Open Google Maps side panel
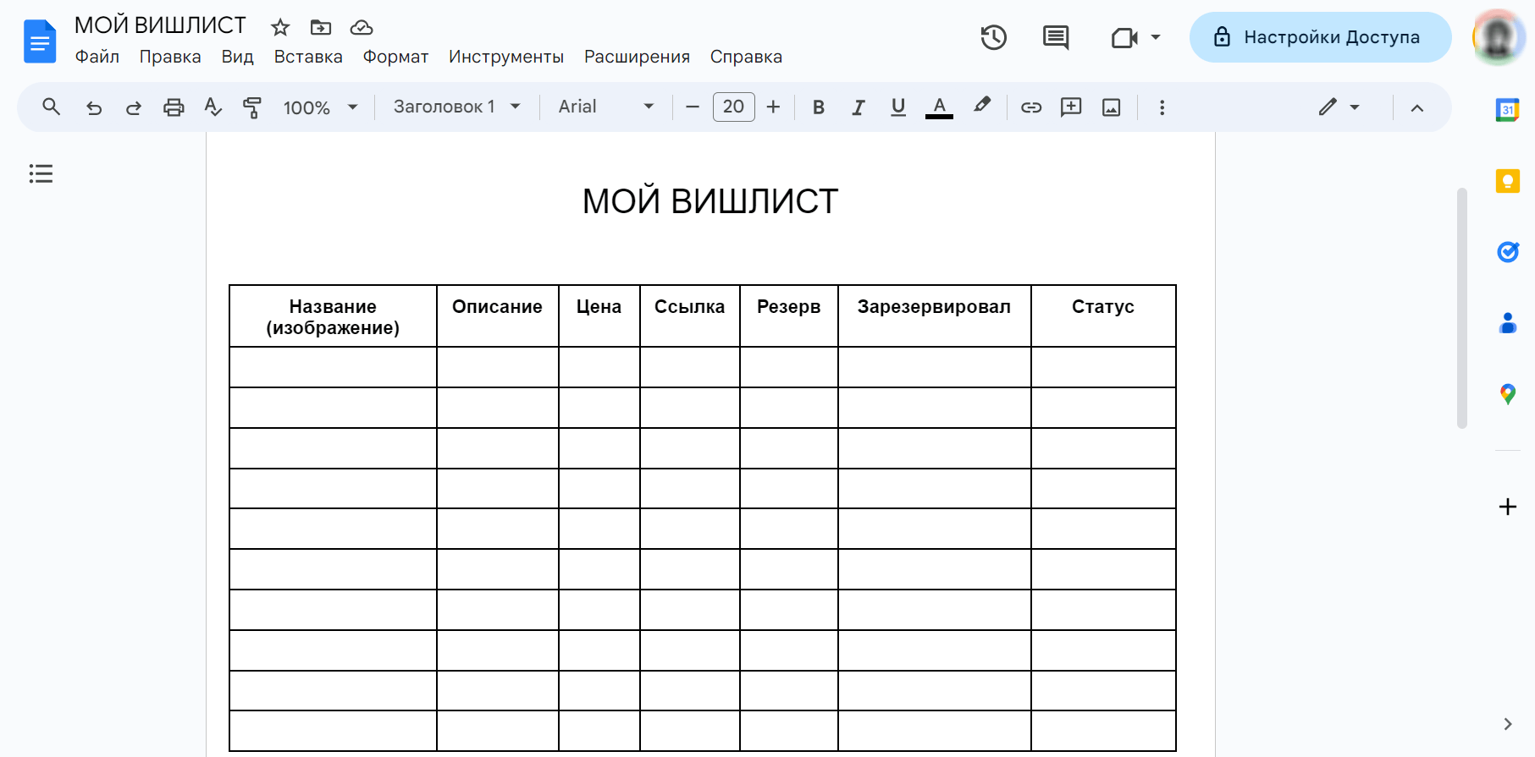Viewport: 1535px width, 757px height. tap(1508, 394)
